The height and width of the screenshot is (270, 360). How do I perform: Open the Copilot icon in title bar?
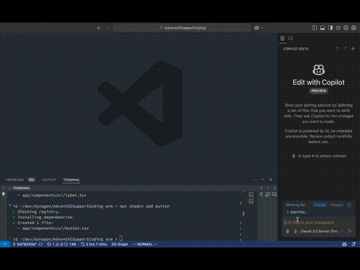coord(256,28)
